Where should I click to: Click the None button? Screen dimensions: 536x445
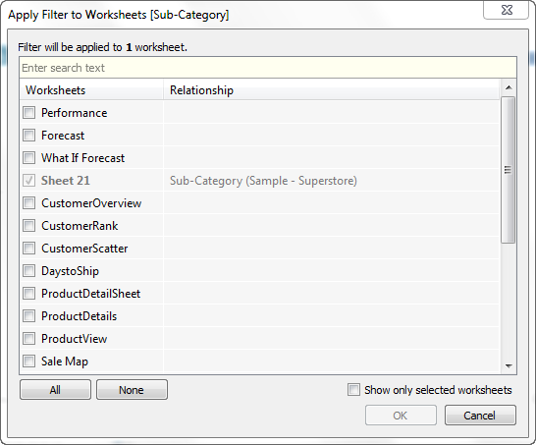[x=132, y=390]
